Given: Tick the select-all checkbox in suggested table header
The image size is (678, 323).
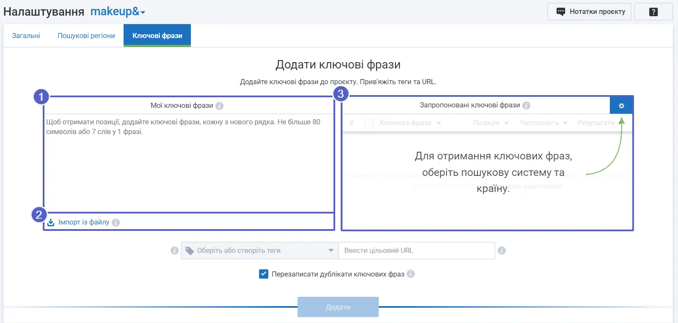Looking at the screenshot, I should pos(369,123).
